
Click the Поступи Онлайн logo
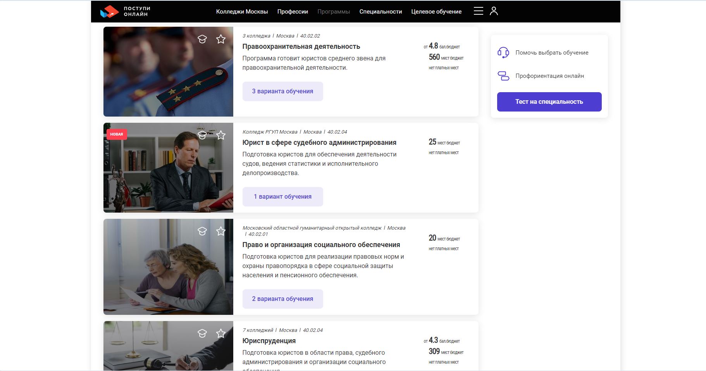point(125,11)
